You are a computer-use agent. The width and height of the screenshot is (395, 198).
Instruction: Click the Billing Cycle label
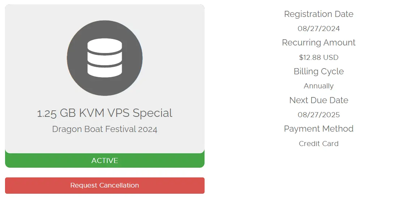(x=319, y=72)
